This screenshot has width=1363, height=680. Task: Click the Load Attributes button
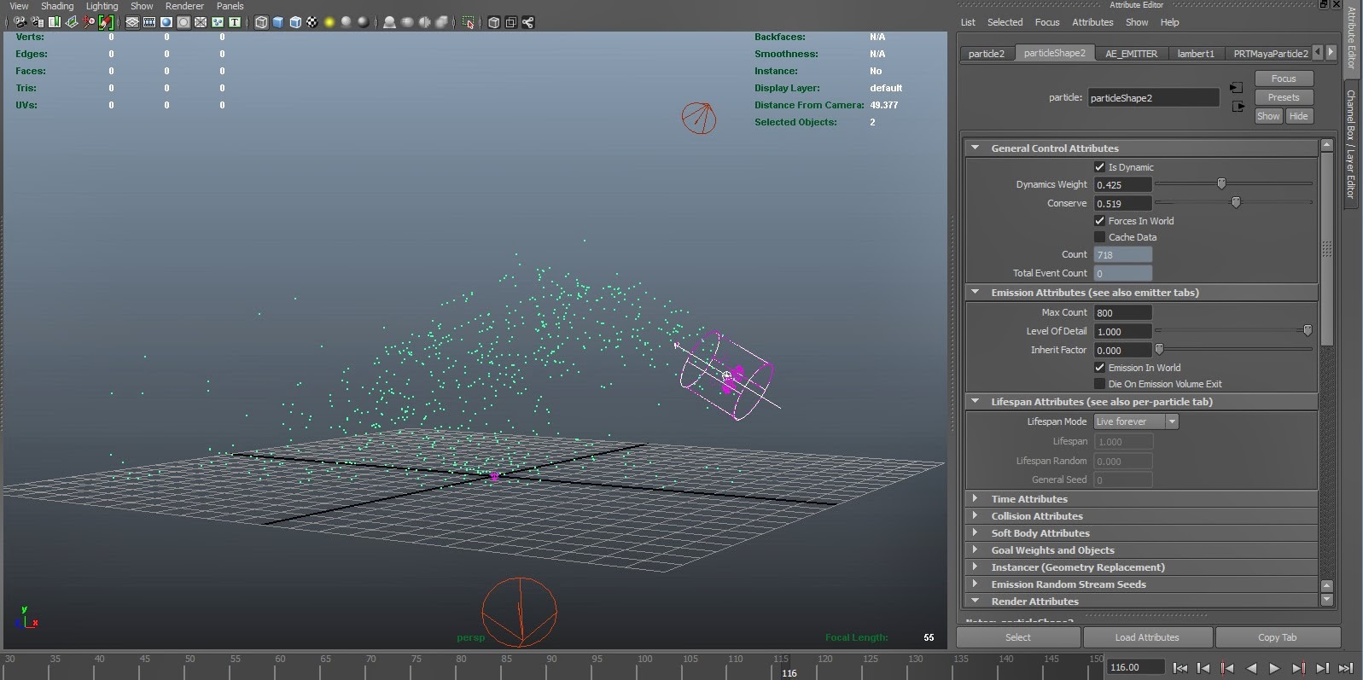tap(1147, 637)
